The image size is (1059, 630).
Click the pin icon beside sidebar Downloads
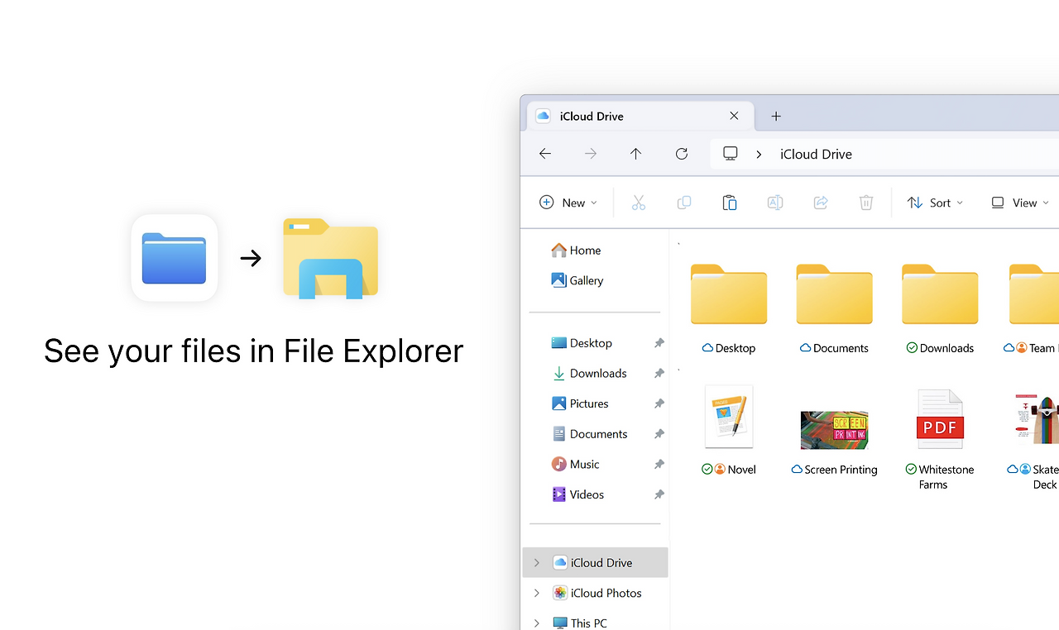pos(659,374)
